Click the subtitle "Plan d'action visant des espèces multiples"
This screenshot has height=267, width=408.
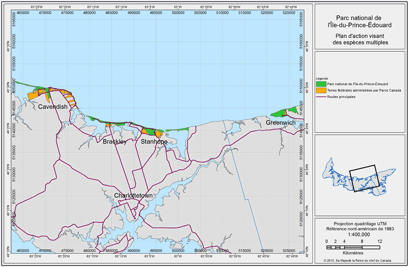coord(361,39)
